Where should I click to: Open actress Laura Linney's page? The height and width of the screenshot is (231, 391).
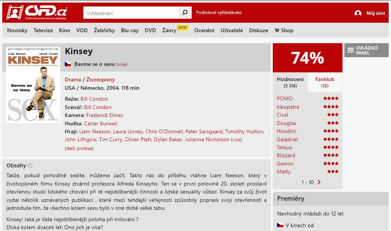tap(128, 131)
